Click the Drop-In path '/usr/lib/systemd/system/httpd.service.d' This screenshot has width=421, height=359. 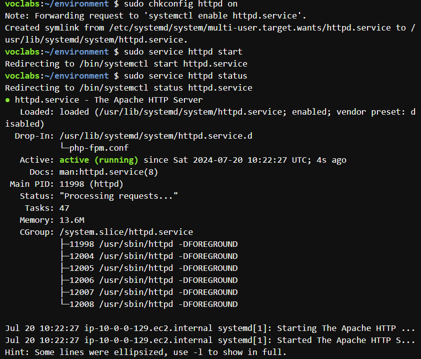[x=156, y=136]
